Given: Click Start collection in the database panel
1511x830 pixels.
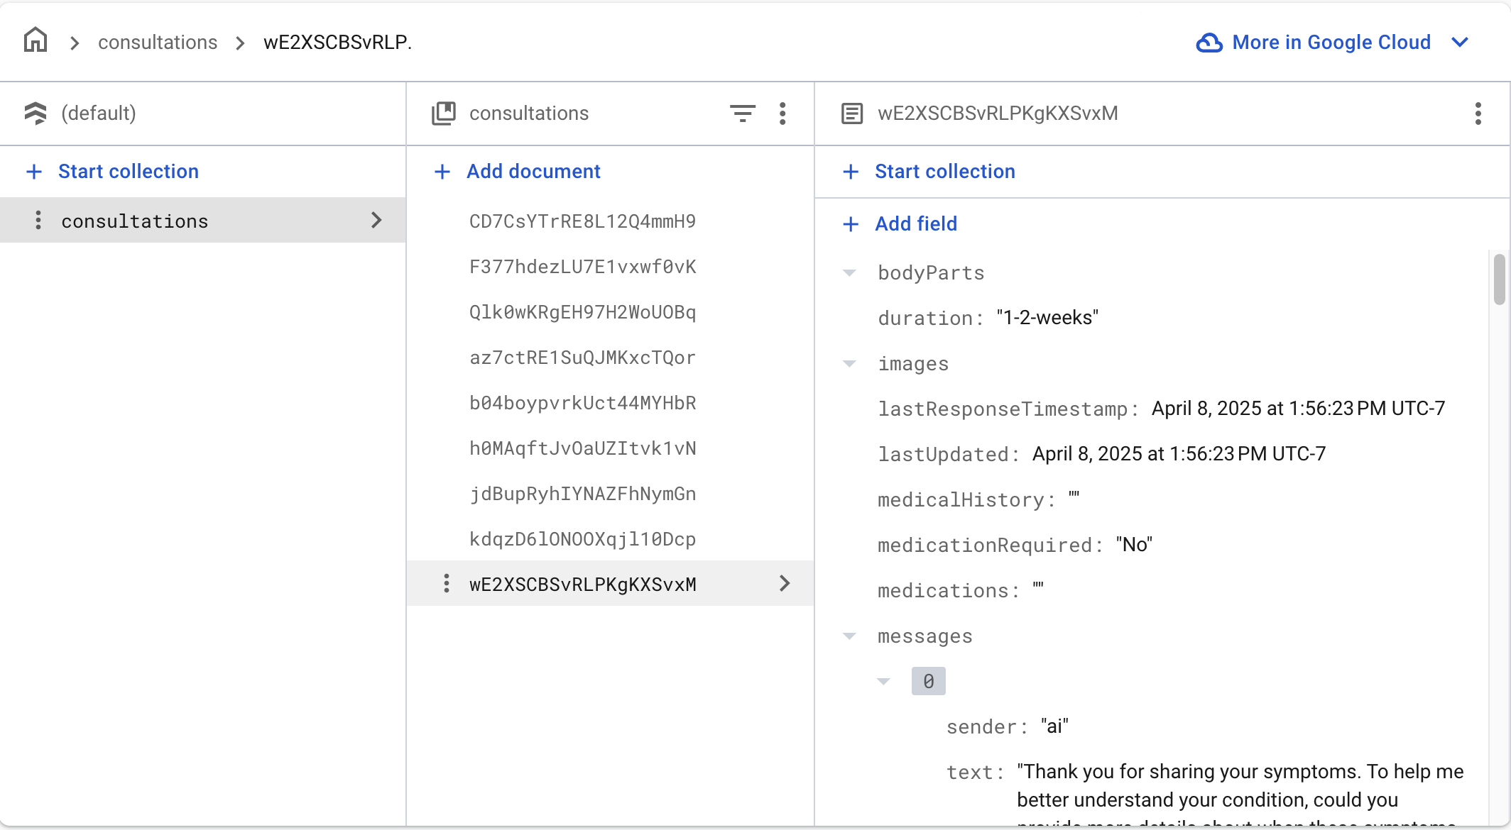Looking at the screenshot, I should 128,172.
